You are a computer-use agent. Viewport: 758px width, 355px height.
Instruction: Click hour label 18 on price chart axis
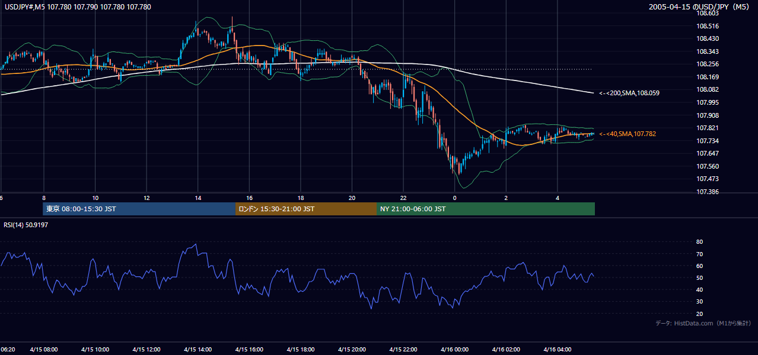(301, 198)
